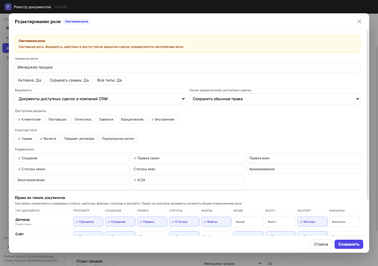
Task: Open the Видимость dropdown
Action: [100, 99]
